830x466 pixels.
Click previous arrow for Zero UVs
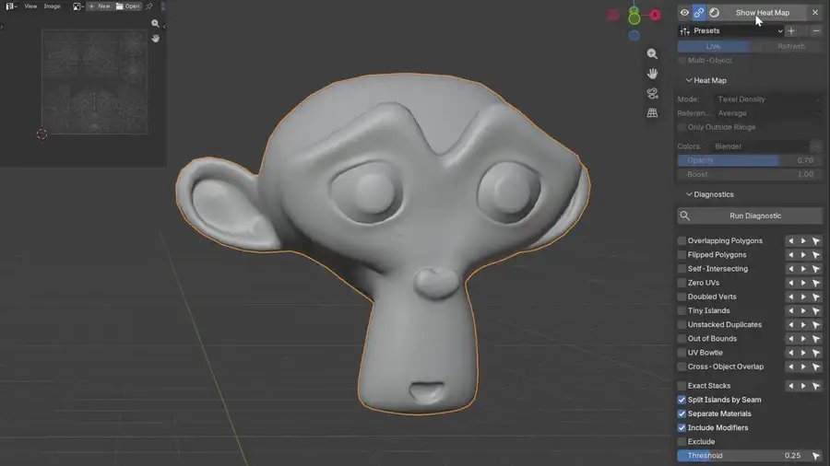(x=791, y=283)
